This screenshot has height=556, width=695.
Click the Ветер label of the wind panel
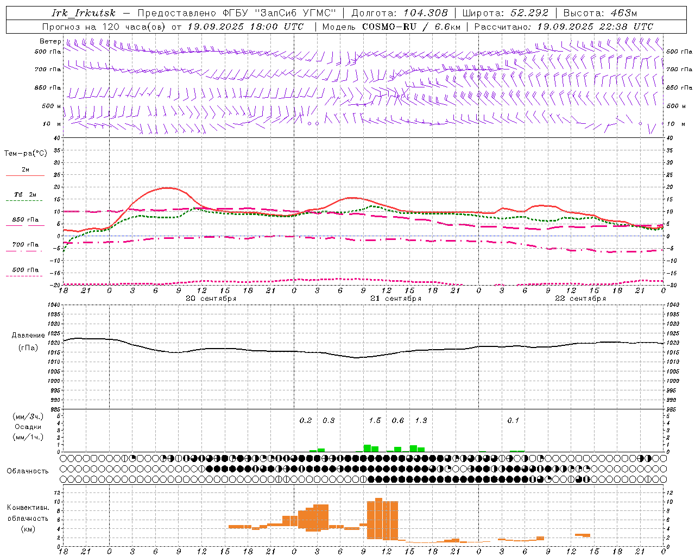point(50,41)
